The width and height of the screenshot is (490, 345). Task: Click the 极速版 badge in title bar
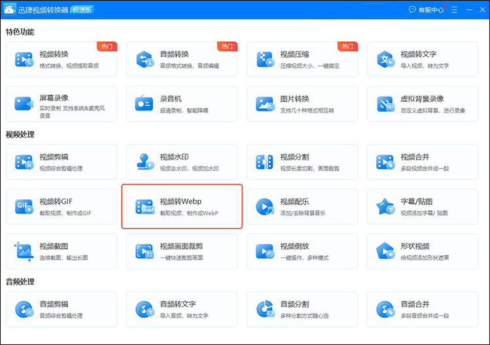point(82,9)
